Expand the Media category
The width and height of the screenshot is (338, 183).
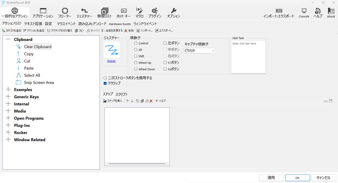coord(8,111)
